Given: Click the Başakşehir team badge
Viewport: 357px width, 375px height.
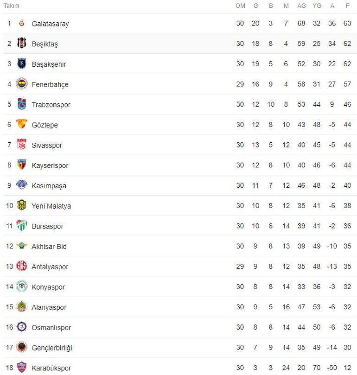Looking at the screenshot, I should (22, 64).
